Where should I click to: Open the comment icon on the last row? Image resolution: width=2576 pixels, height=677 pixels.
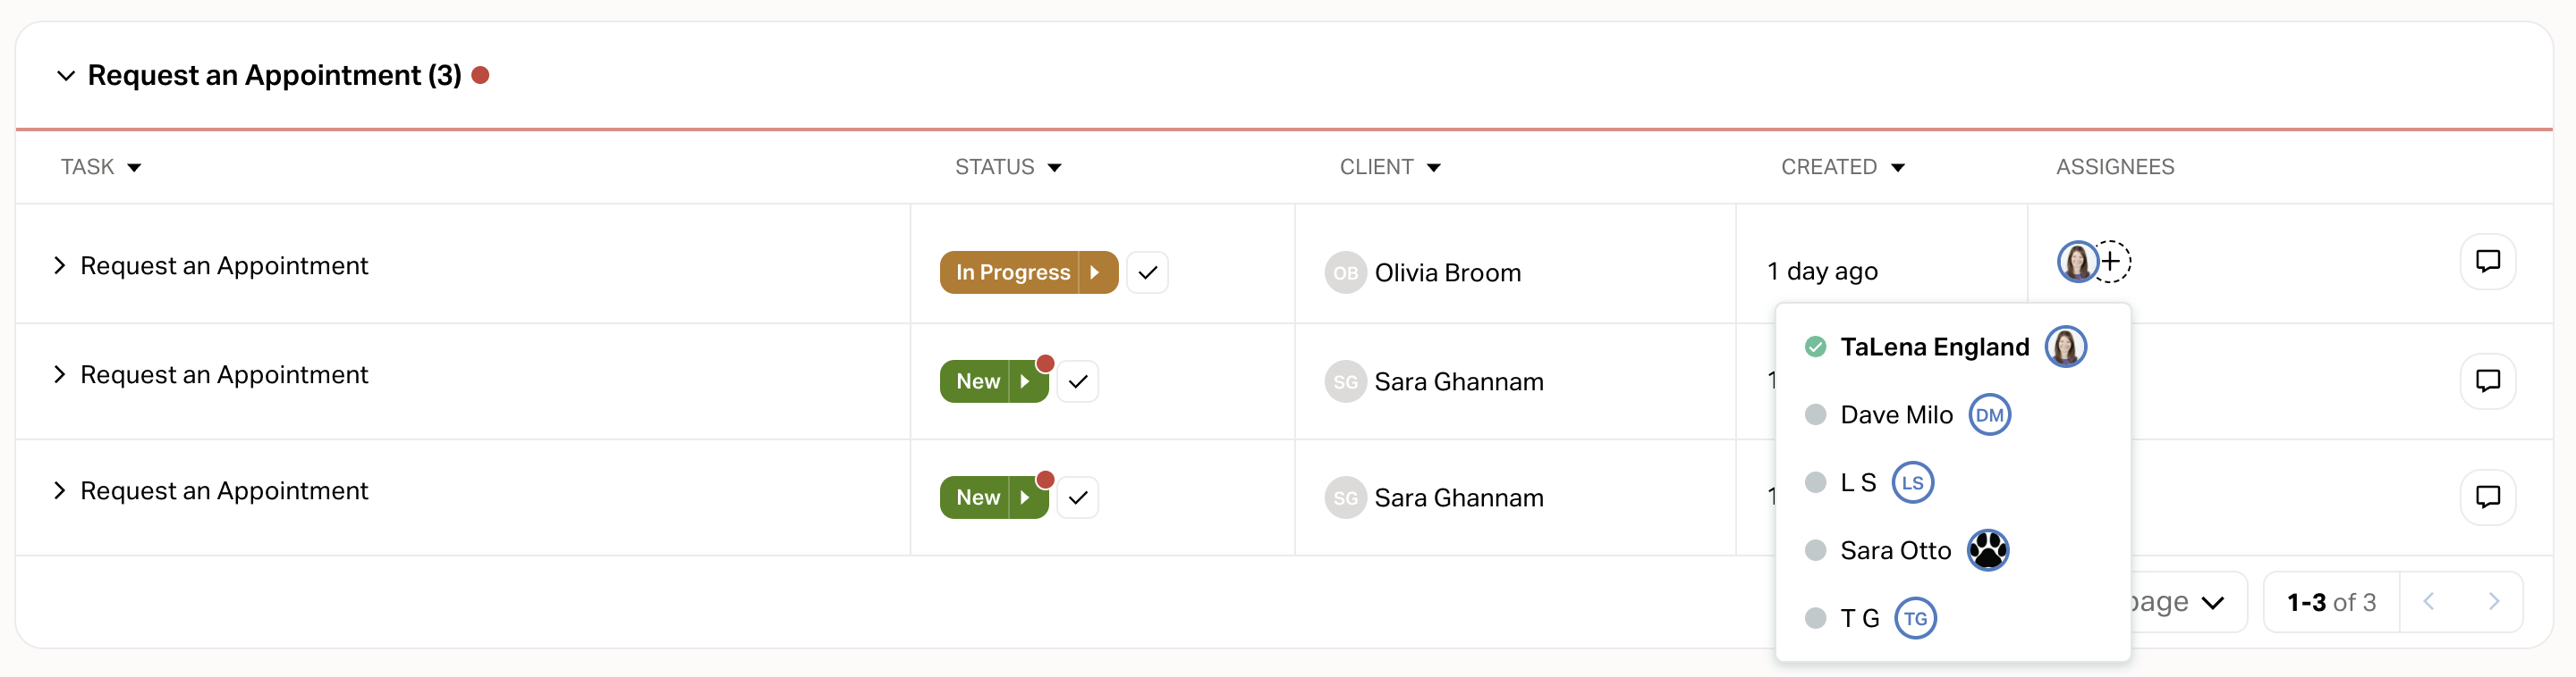(2487, 497)
